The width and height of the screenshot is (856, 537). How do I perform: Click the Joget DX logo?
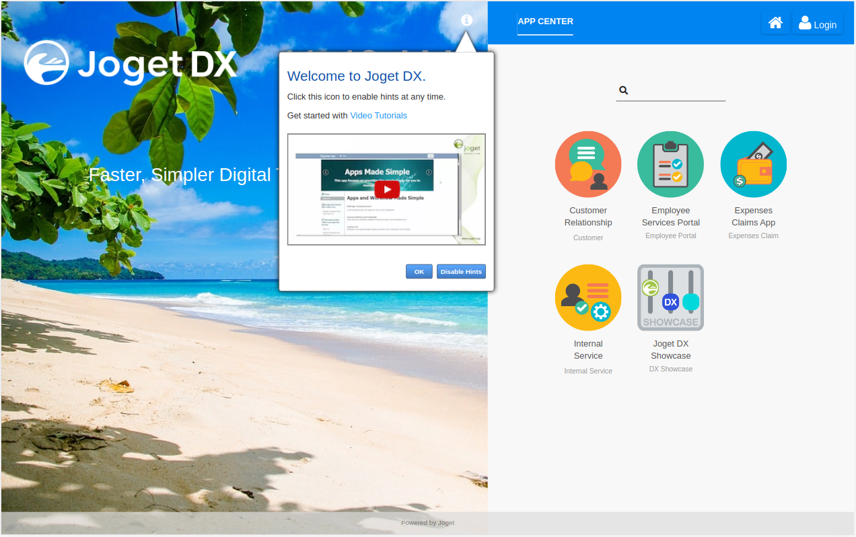tap(130, 63)
